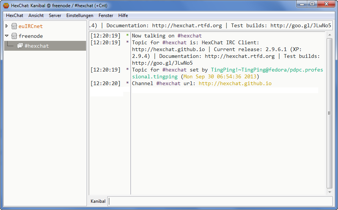This screenshot has height=210, width=338.
Task: Open the Einstellungen menu
Action: pos(80,16)
